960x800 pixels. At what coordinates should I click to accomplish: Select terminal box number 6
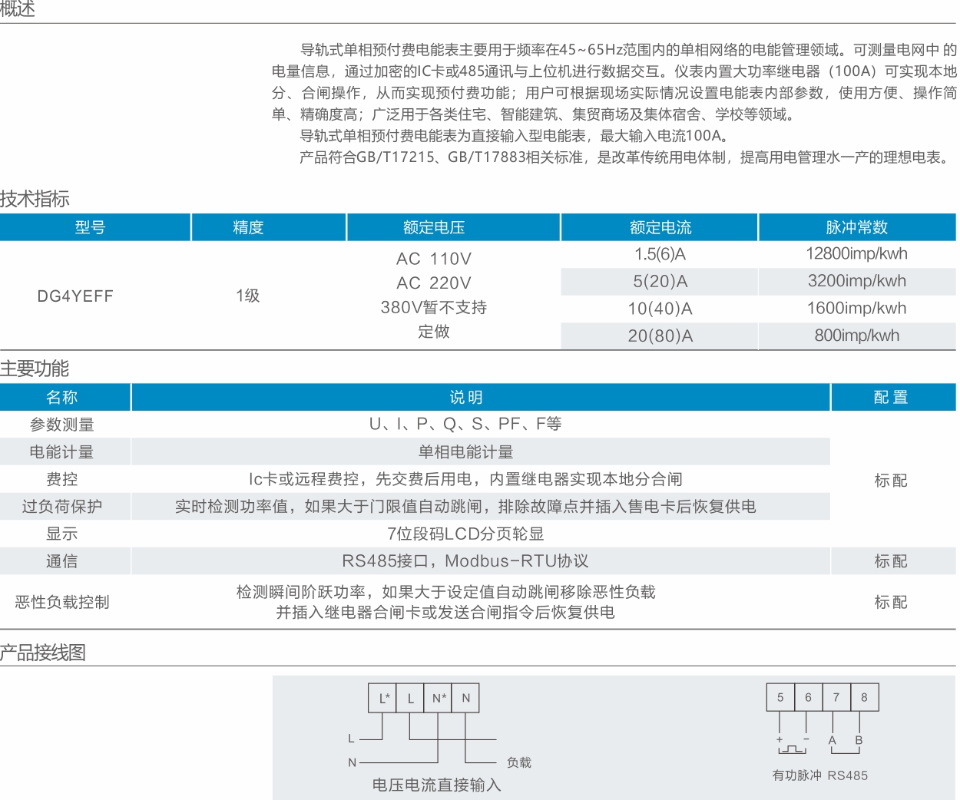pyautogui.click(x=808, y=697)
